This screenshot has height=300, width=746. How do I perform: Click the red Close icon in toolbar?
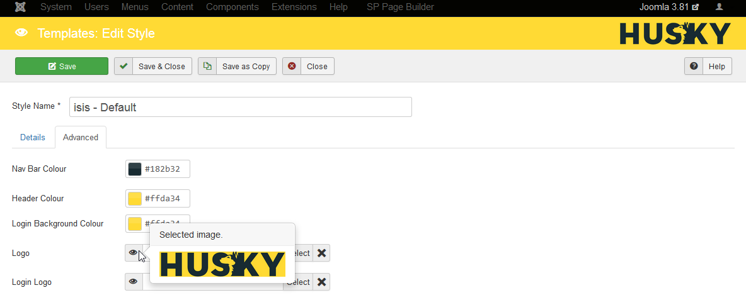click(x=292, y=66)
